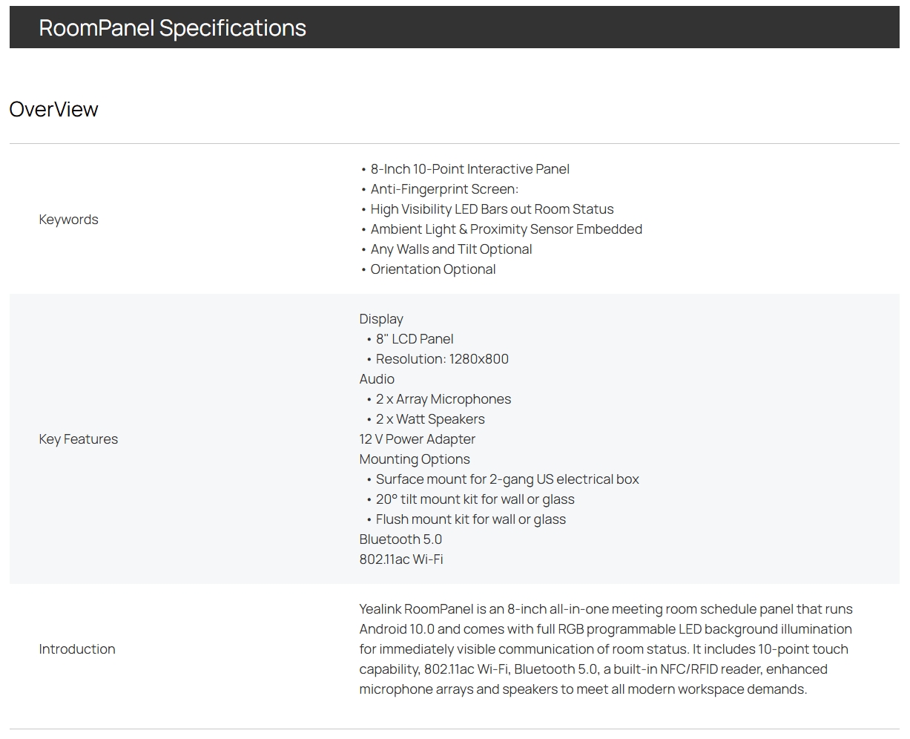Click the Mounting Options subheading
Viewport: 910px width, 739px height.
415,459
